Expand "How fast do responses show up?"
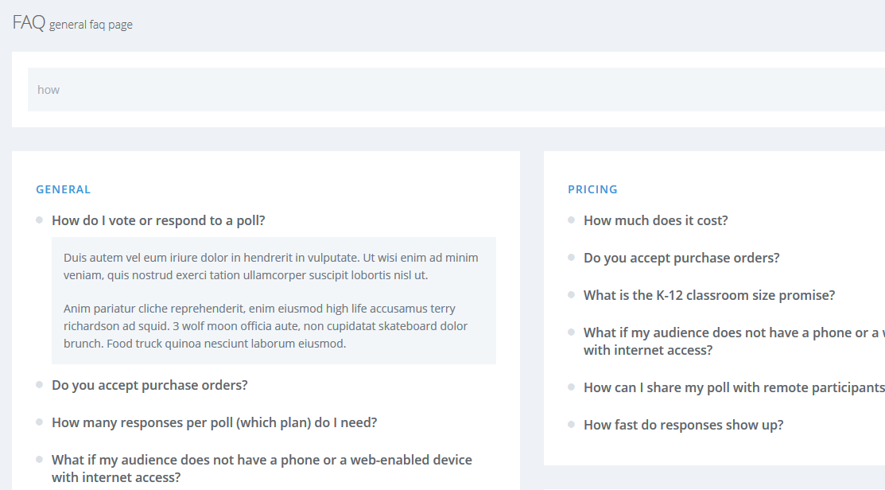 tap(683, 425)
